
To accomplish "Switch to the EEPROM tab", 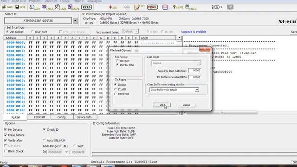I will 39,117.
